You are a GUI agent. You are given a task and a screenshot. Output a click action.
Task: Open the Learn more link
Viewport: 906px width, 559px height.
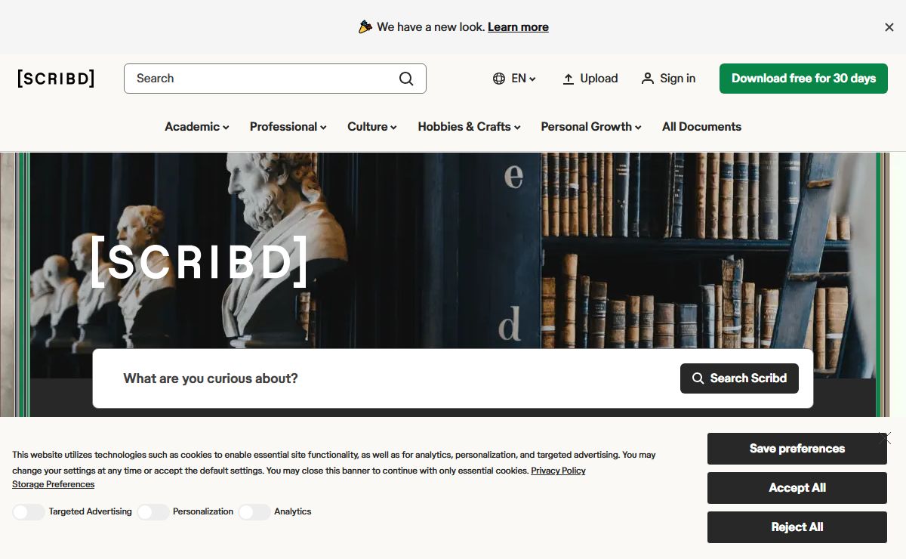coord(518,27)
